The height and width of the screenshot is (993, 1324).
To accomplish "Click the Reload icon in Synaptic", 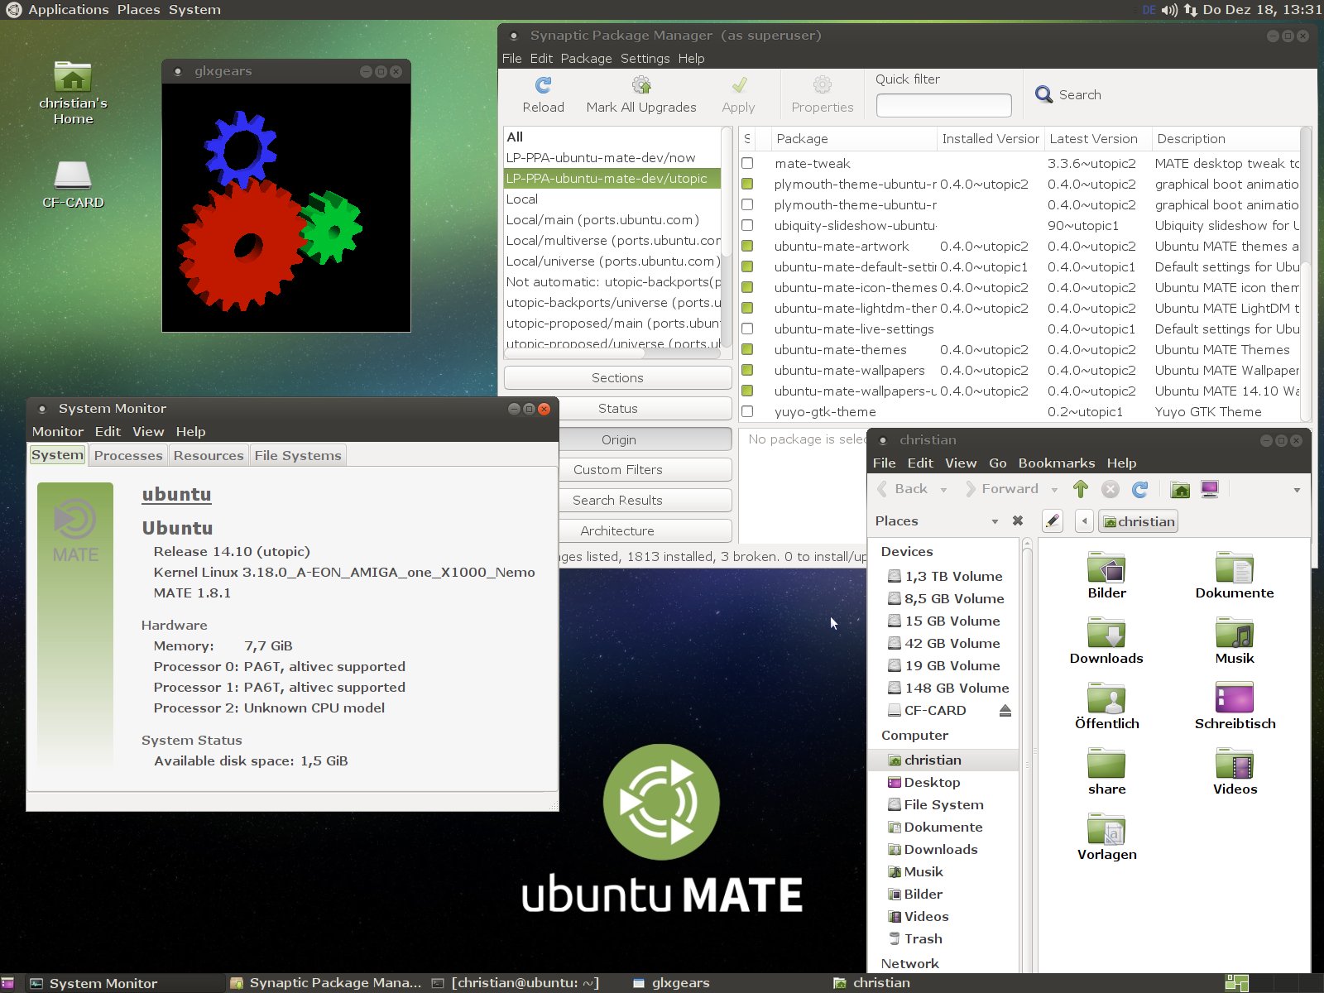I will click(x=543, y=85).
